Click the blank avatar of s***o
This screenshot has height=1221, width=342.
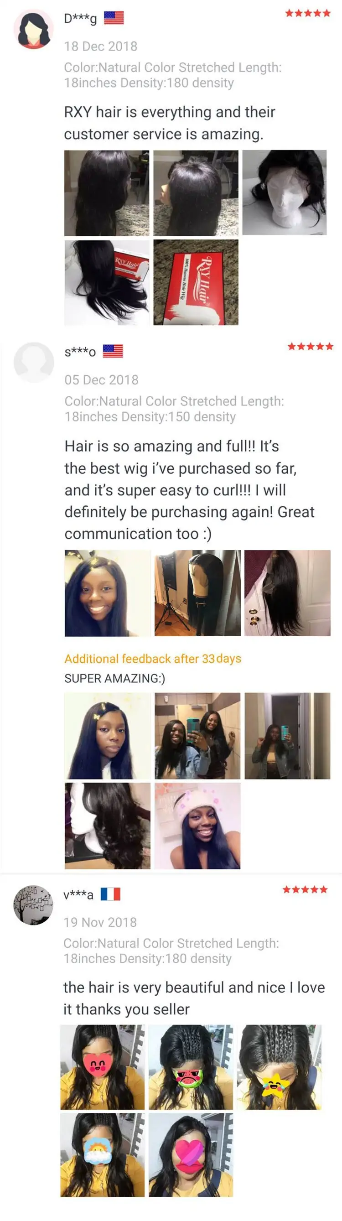(x=34, y=363)
